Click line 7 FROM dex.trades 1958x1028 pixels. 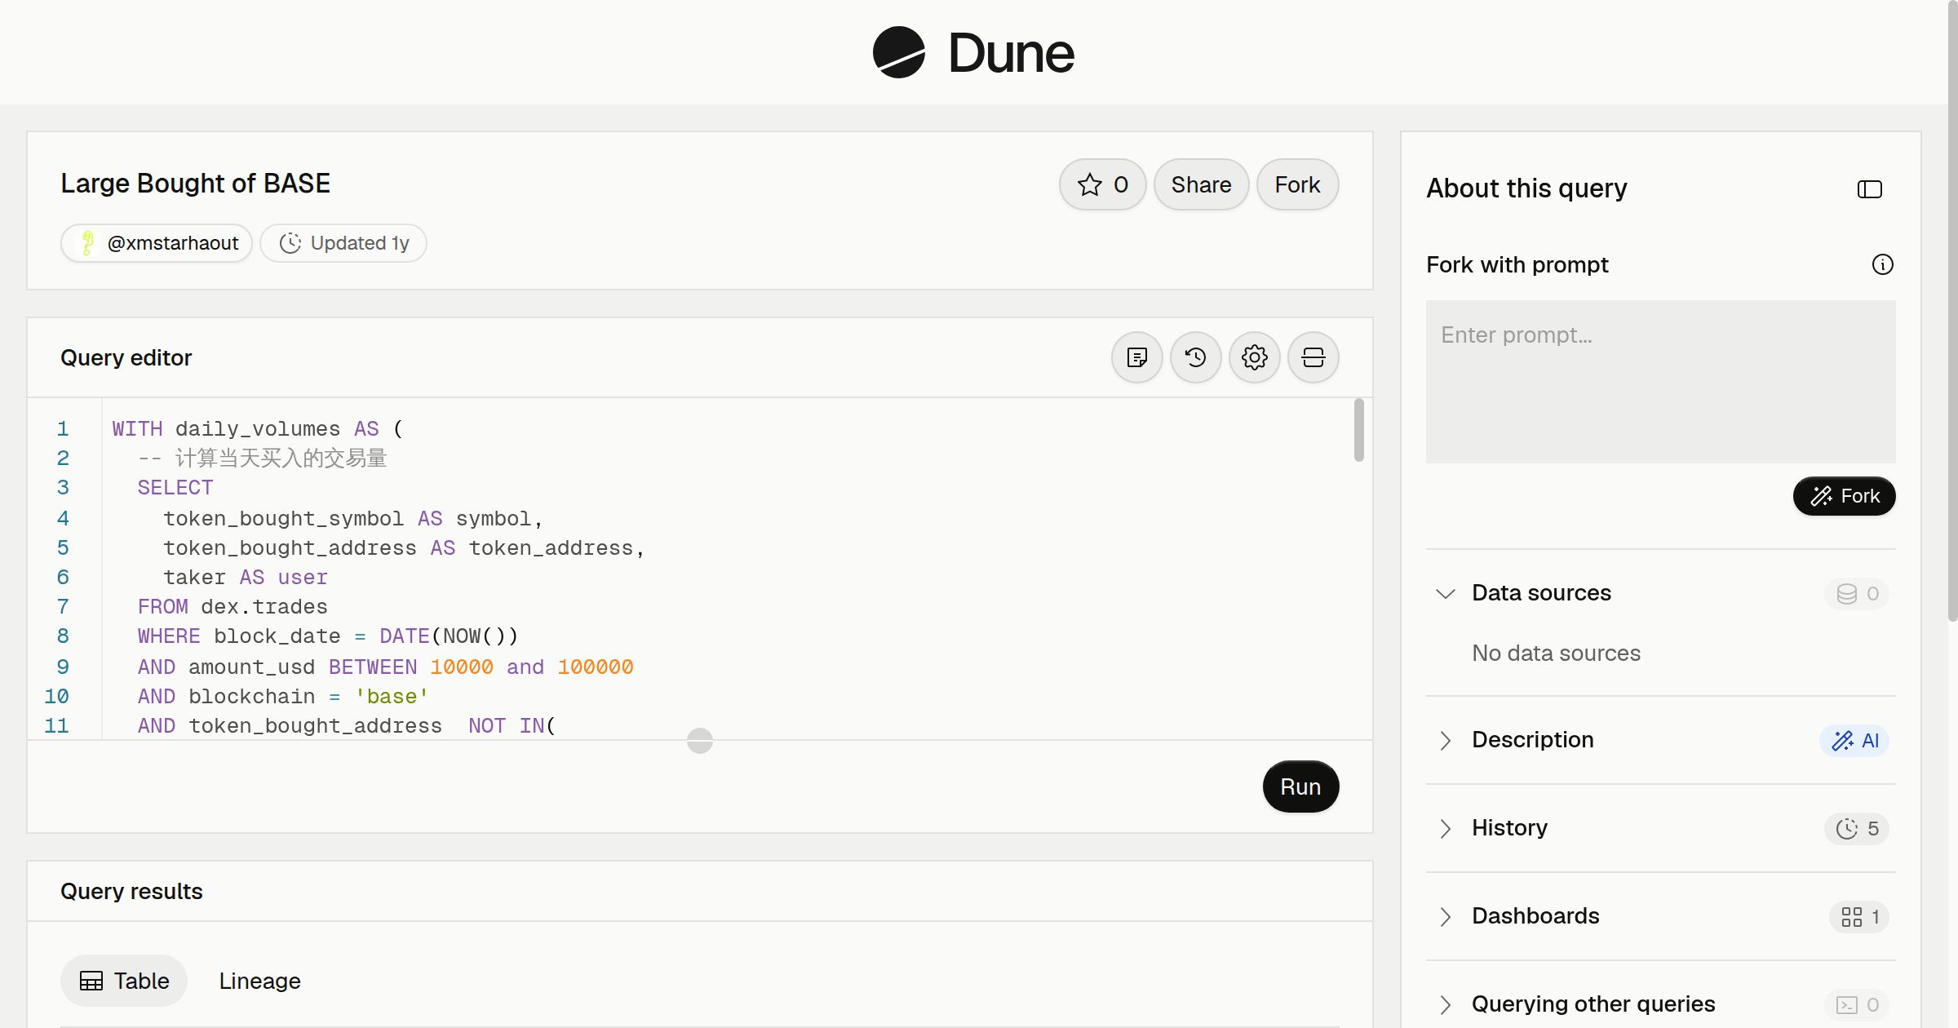point(233,607)
